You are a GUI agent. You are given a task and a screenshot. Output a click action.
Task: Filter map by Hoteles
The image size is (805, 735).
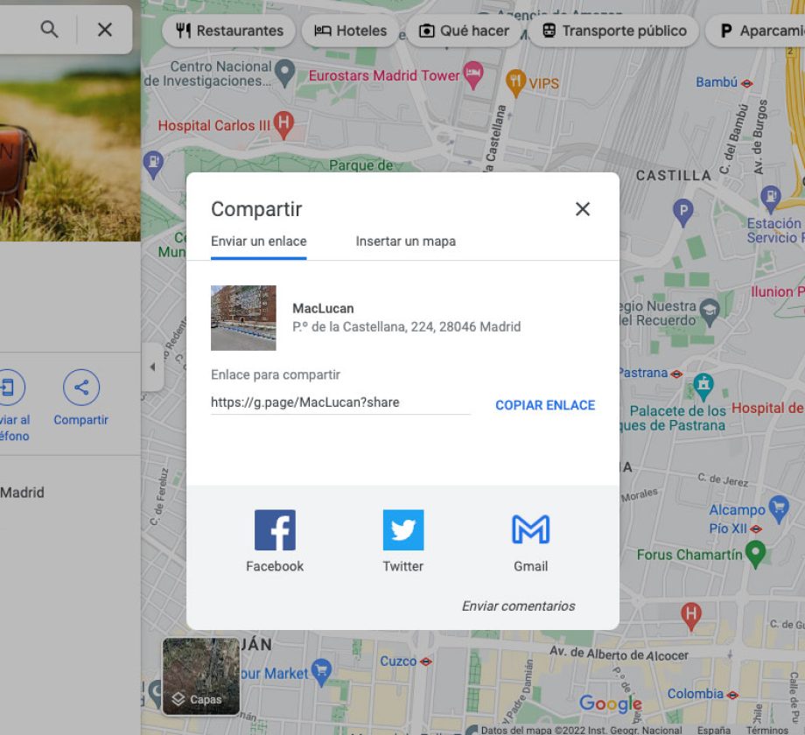(350, 31)
